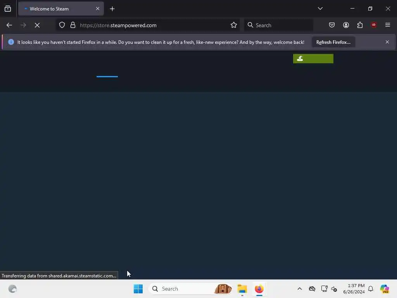The height and width of the screenshot is (298, 397).
Task: Close the Welcome to Steam tab
Action: coord(97,9)
